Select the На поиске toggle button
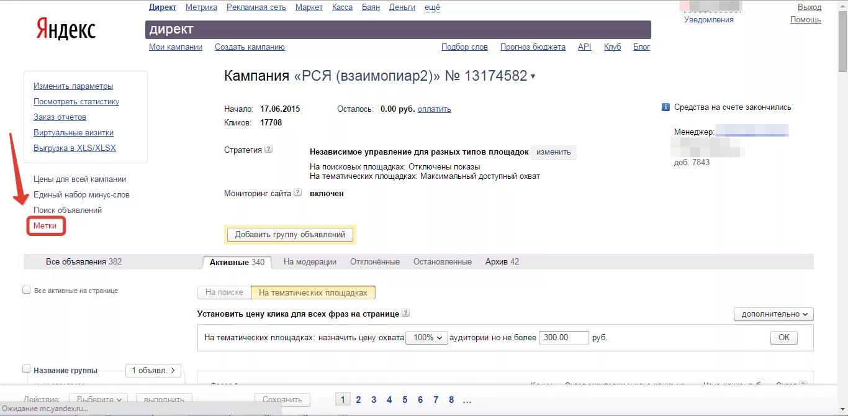Image resolution: width=848 pixels, height=416 pixels. coord(224,292)
